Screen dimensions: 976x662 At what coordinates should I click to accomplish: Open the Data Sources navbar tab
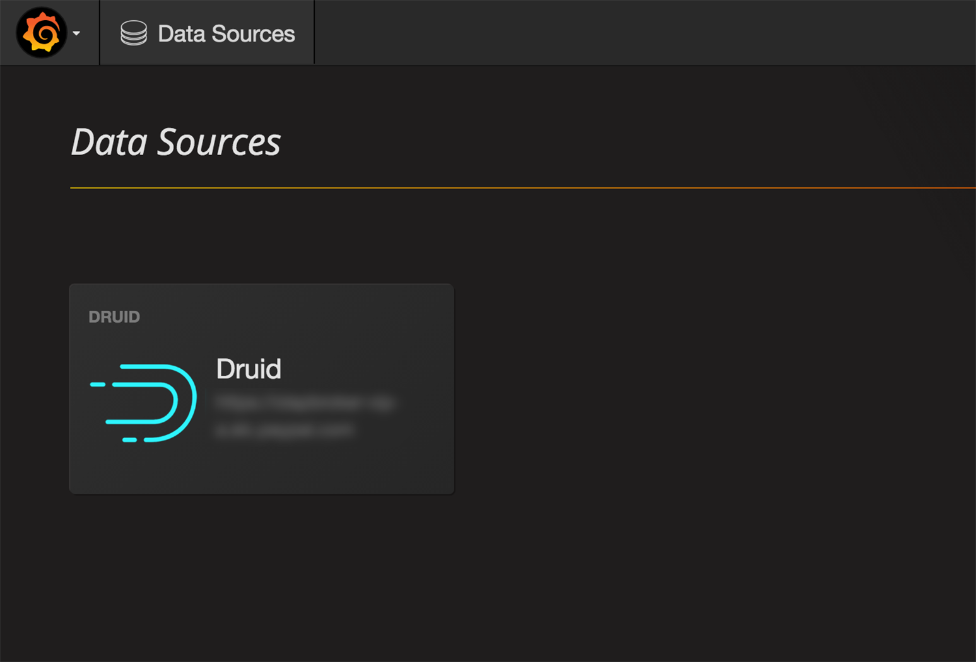coord(207,33)
